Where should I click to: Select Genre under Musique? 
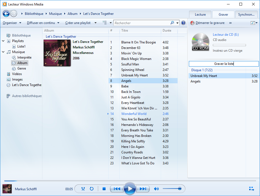click(x=22, y=68)
